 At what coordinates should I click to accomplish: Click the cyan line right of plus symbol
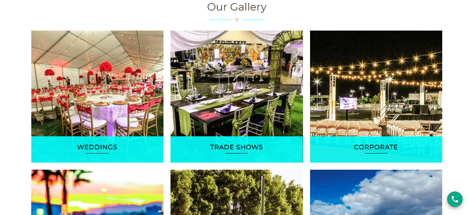click(x=253, y=20)
